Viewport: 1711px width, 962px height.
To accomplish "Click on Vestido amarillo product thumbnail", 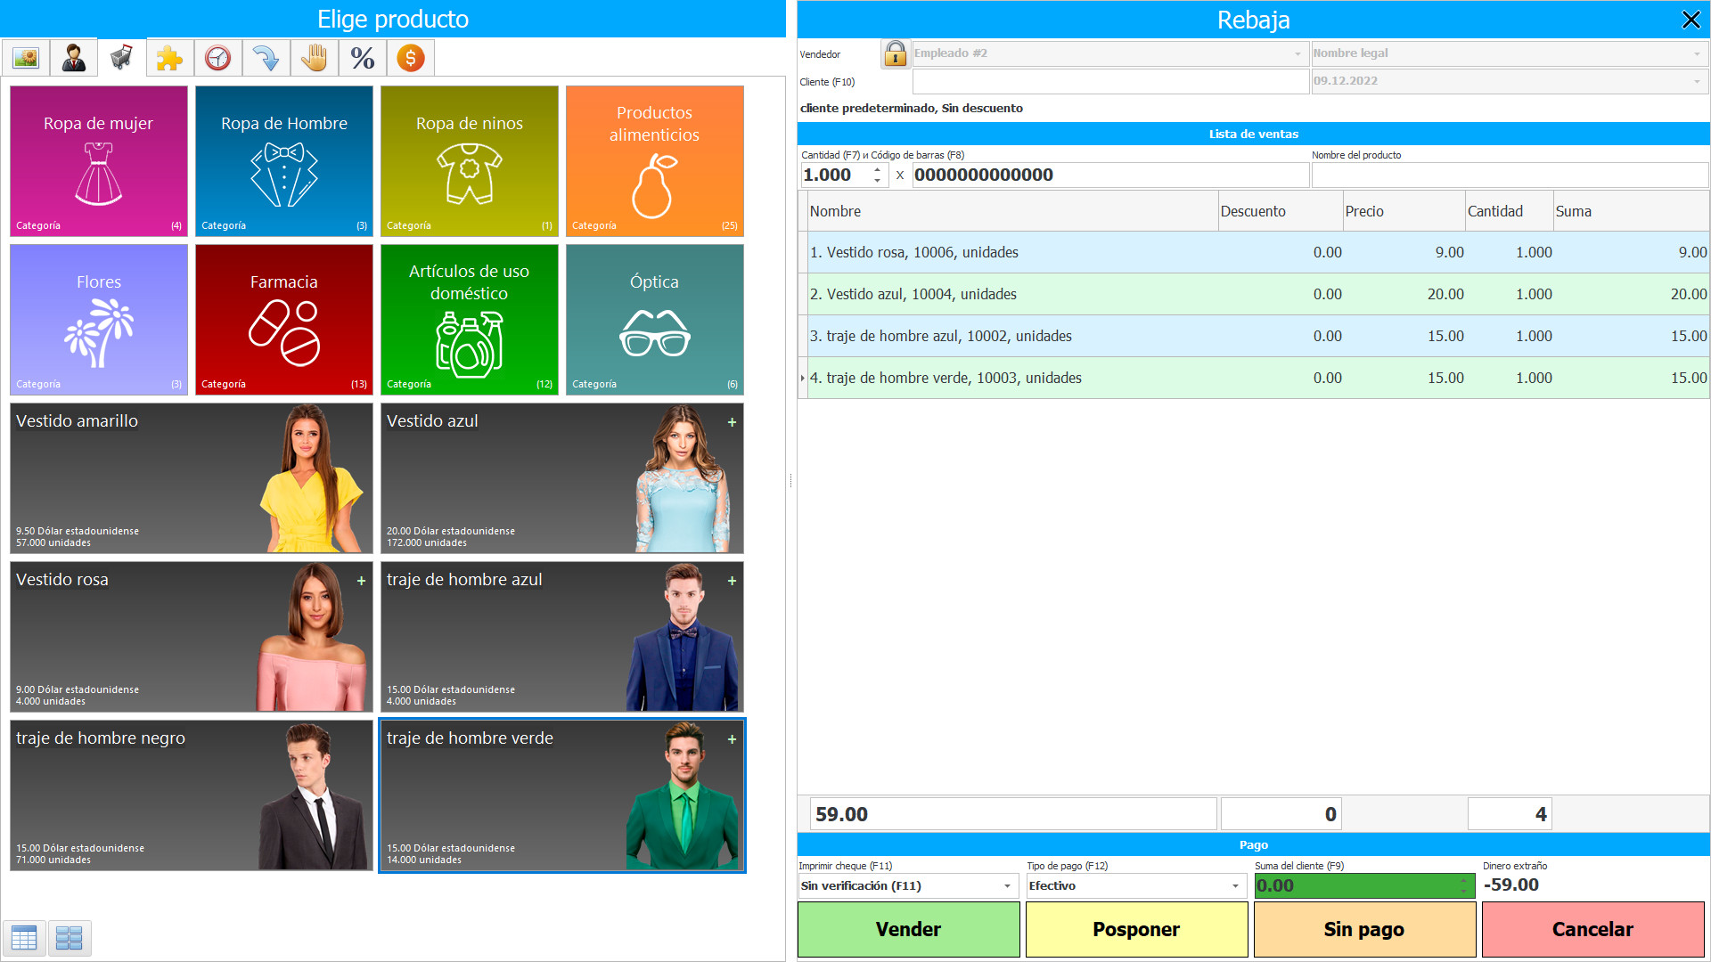I will (192, 477).
